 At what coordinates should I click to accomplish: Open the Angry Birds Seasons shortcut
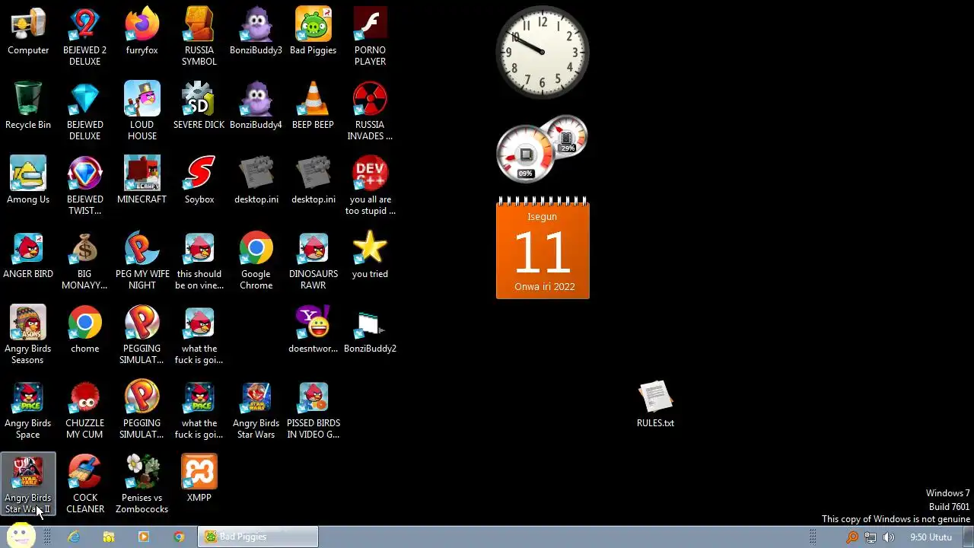tap(28, 335)
